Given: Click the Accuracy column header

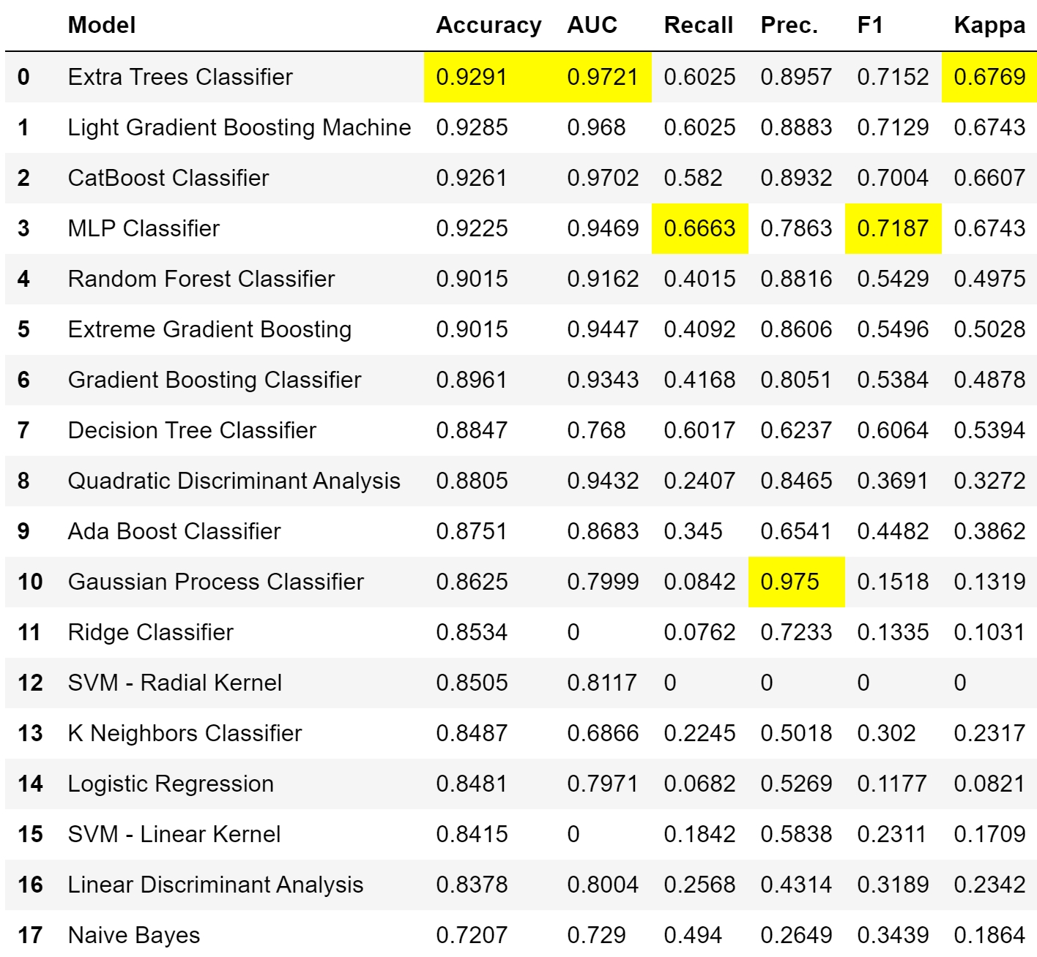Looking at the screenshot, I should click(x=488, y=26).
